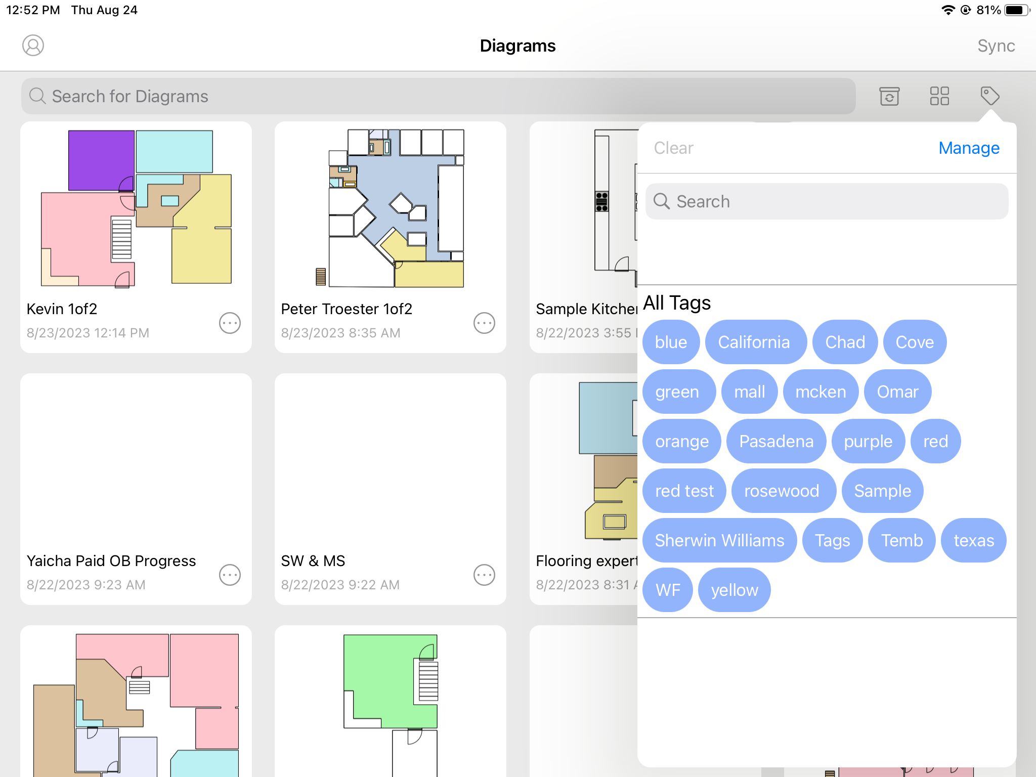
Task: Open Manage tags link
Action: point(969,148)
